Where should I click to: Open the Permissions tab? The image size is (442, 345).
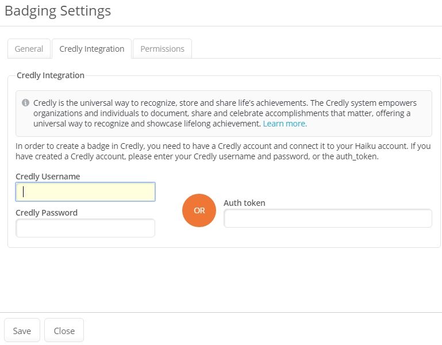pos(162,49)
